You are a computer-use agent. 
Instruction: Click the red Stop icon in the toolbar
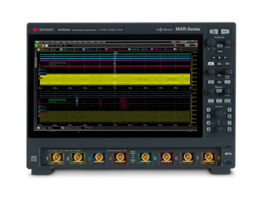click(x=40, y=46)
